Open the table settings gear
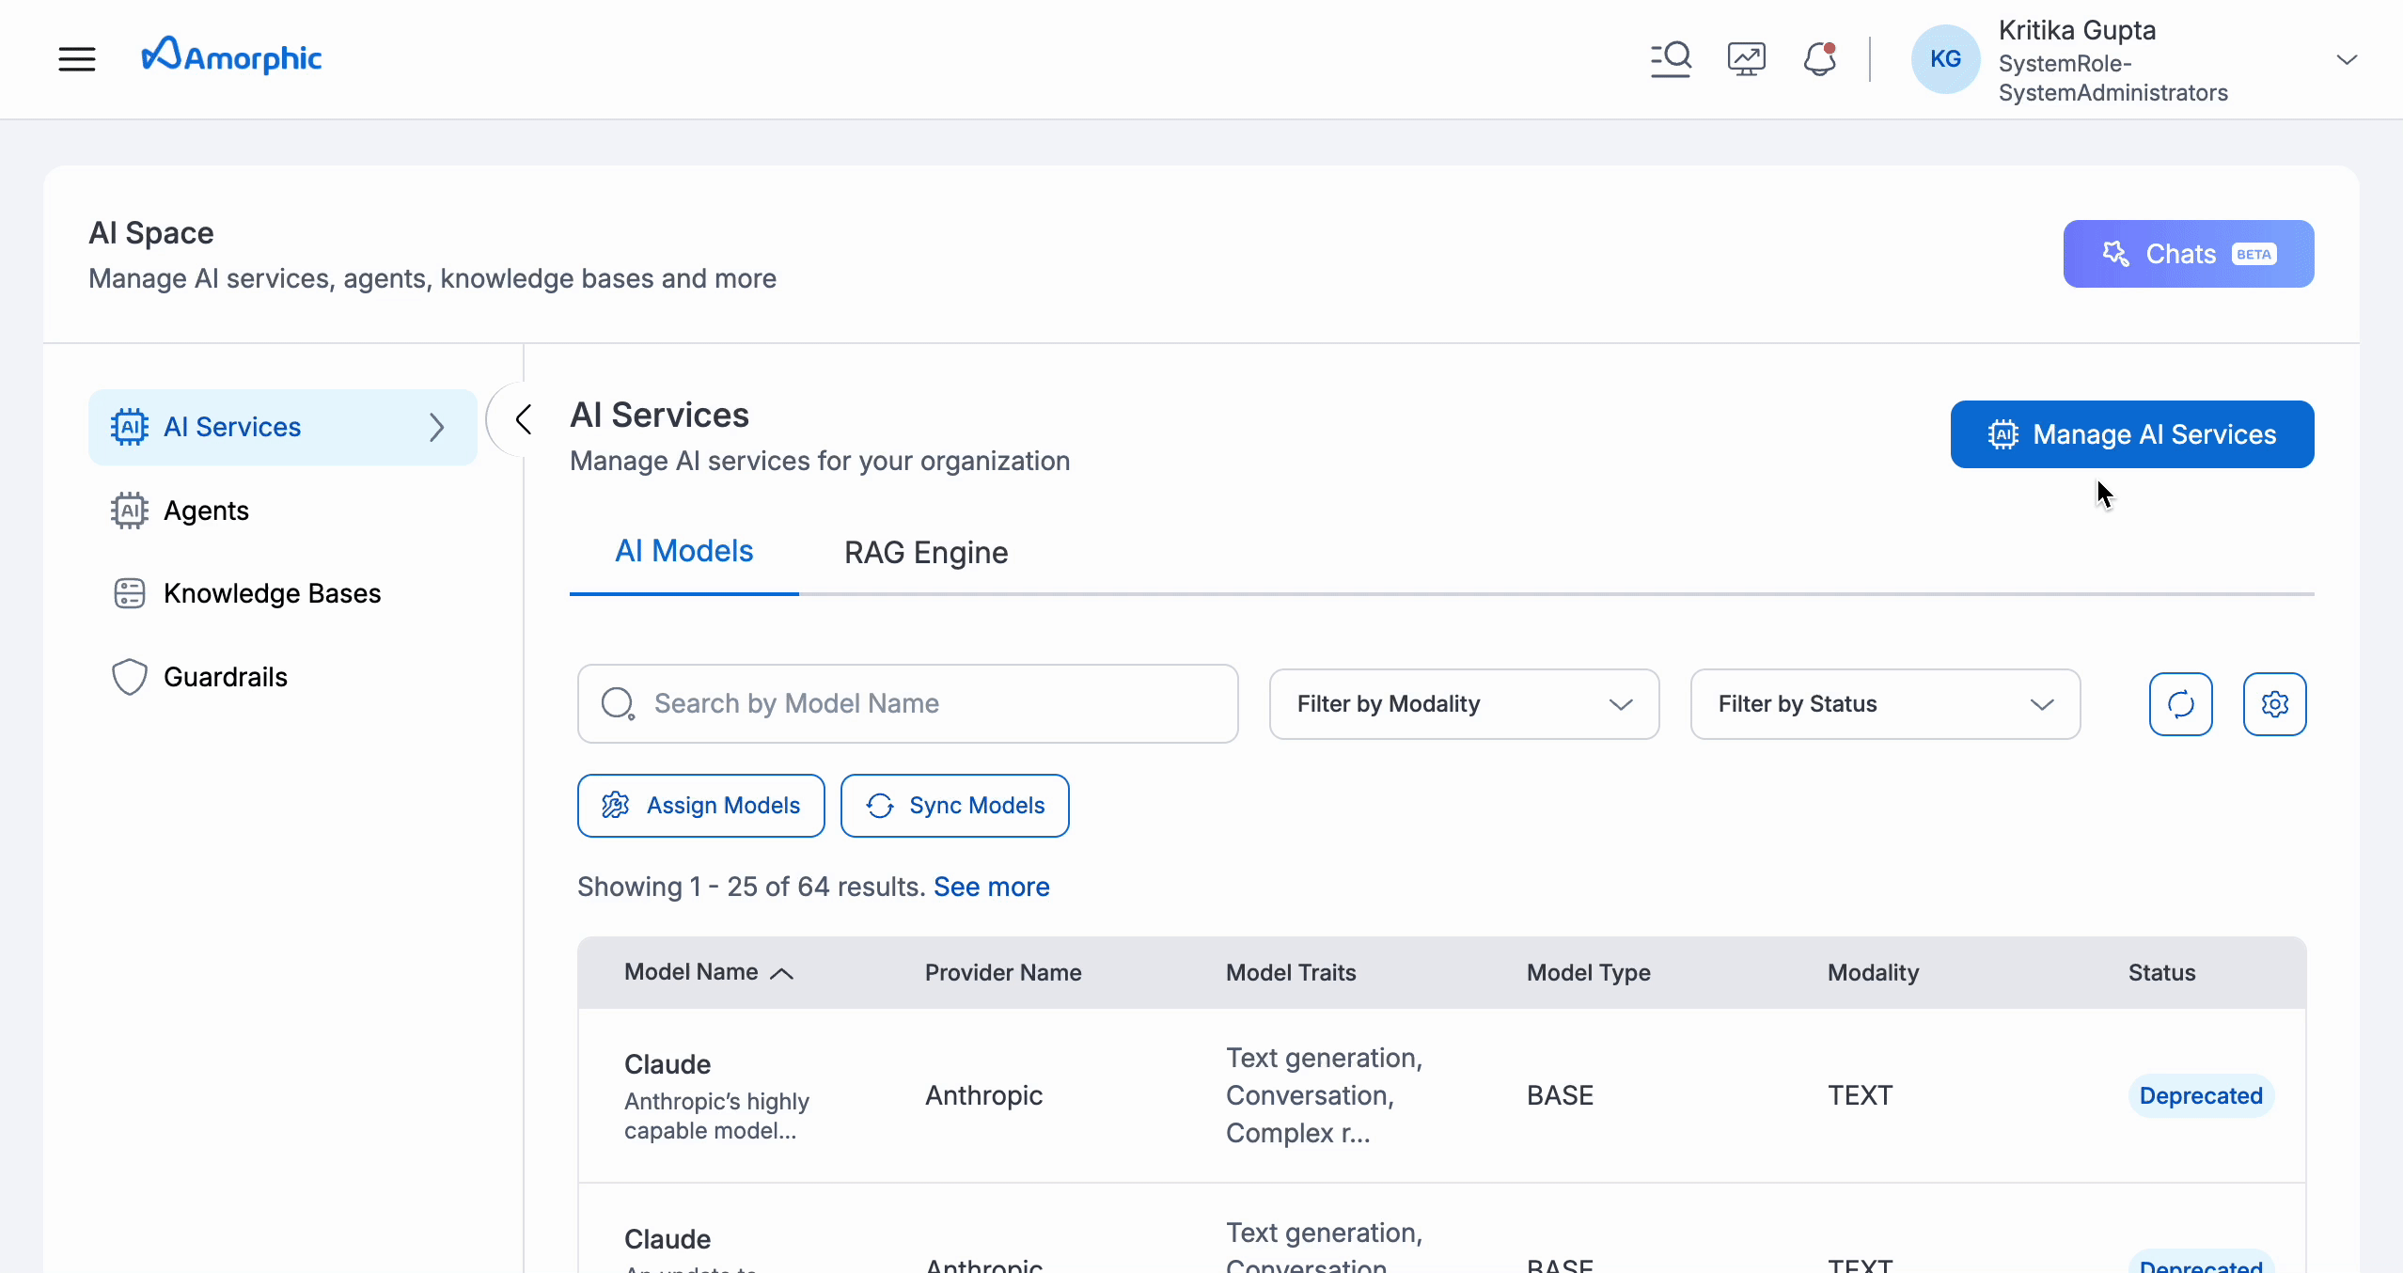 (x=2275, y=703)
